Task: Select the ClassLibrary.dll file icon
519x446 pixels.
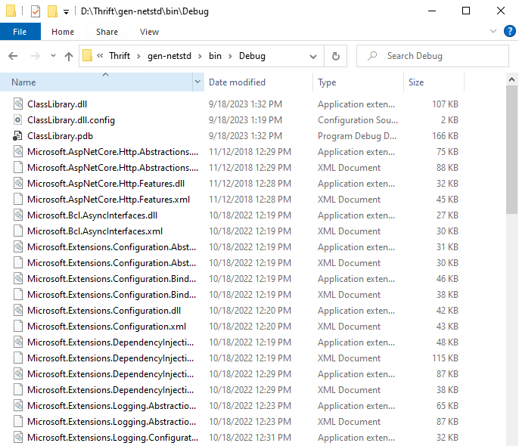Action: tap(18, 104)
